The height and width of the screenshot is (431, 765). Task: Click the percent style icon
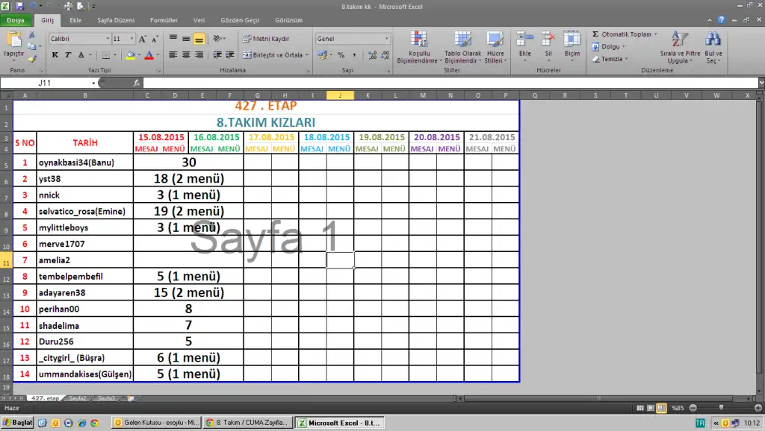341,55
